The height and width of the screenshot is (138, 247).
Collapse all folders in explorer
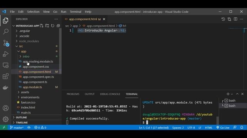coord(58,26)
